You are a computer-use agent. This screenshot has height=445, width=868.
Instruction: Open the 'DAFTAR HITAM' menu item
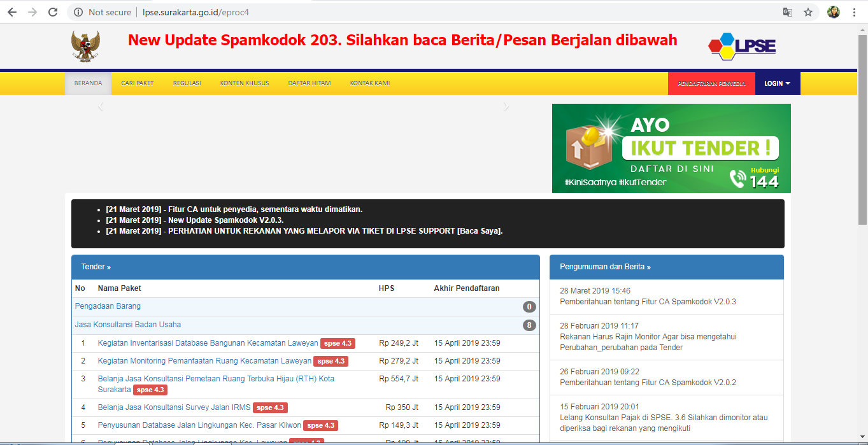tap(309, 83)
